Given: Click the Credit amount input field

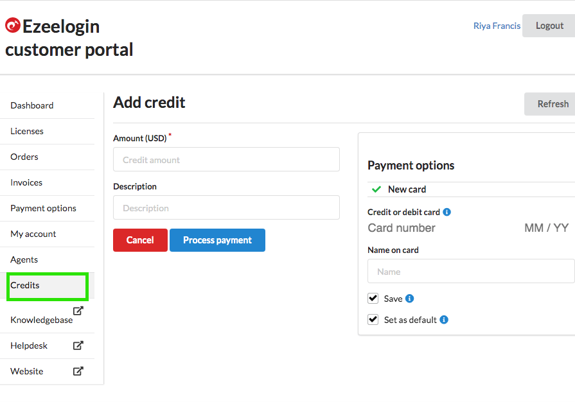Looking at the screenshot, I should [226, 159].
